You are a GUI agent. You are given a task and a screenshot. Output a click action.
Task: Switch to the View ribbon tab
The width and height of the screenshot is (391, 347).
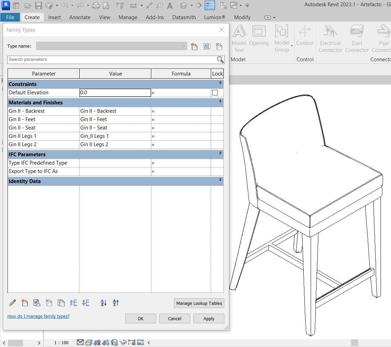[104, 17]
